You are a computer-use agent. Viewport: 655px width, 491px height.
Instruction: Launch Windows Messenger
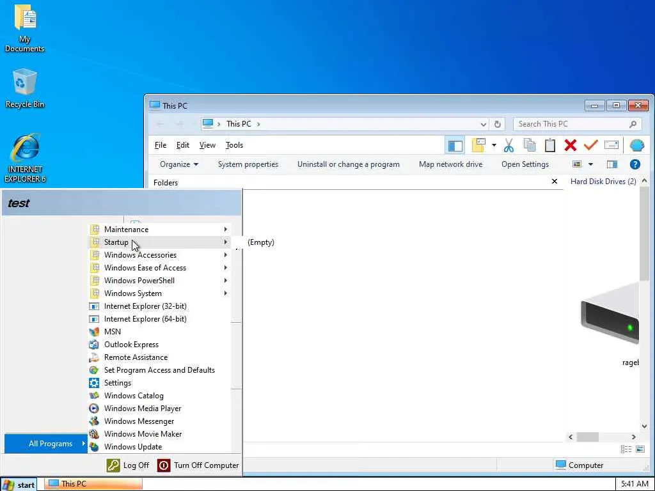point(159,421)
